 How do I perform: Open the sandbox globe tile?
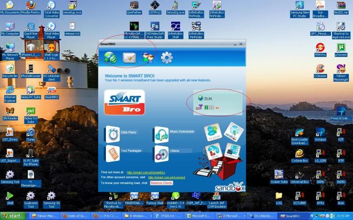(x=234, y=132)
